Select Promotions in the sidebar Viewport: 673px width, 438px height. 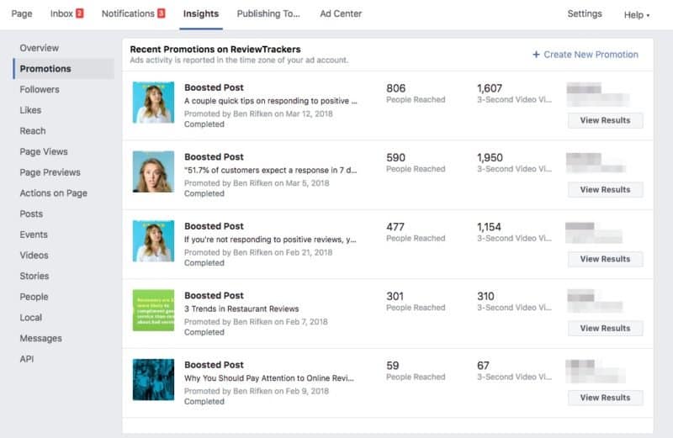tap(64, 69)
